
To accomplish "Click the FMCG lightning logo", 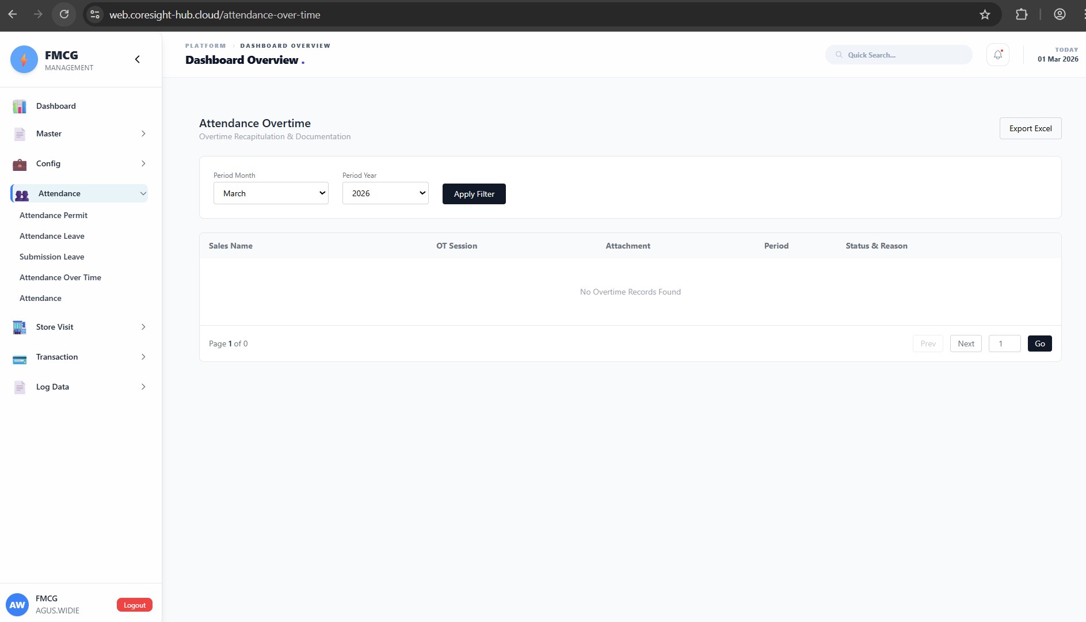I will click(24, 59).
